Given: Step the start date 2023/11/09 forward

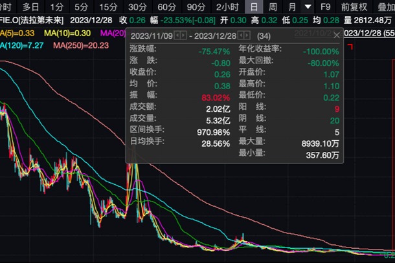Looking at the screenshot, I should pyautogui.click(x=183, y=36).
